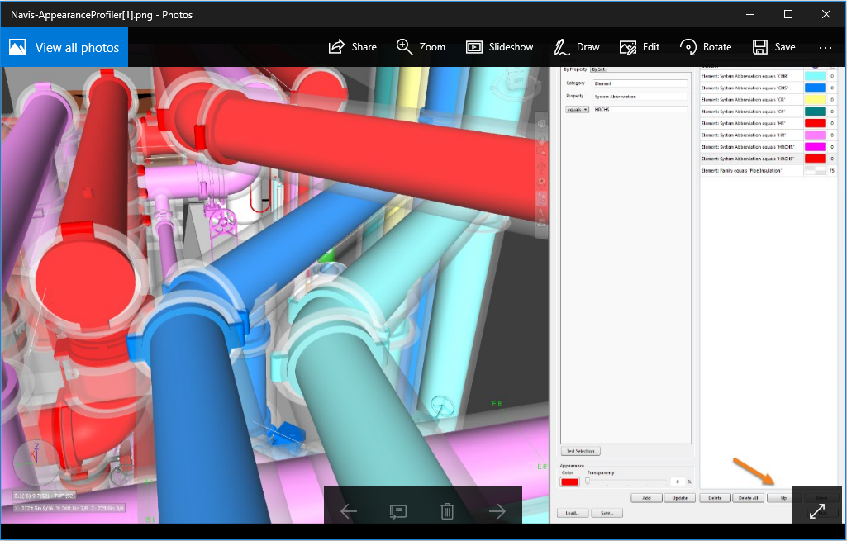Select the Draw tool

[576, 46]
